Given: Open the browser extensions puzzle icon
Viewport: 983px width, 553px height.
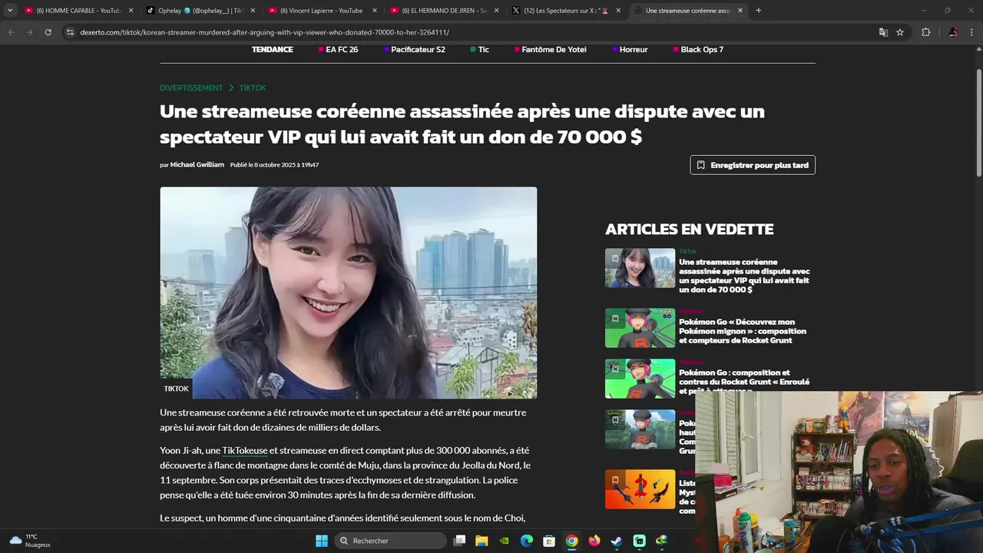Looking at the screenshot, I should click(925, 32).
